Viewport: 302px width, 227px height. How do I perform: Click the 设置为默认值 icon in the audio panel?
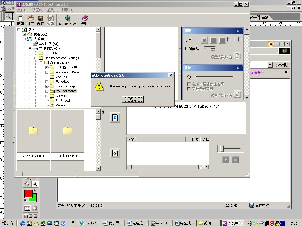pyautogui.click(x=237, y=94)
